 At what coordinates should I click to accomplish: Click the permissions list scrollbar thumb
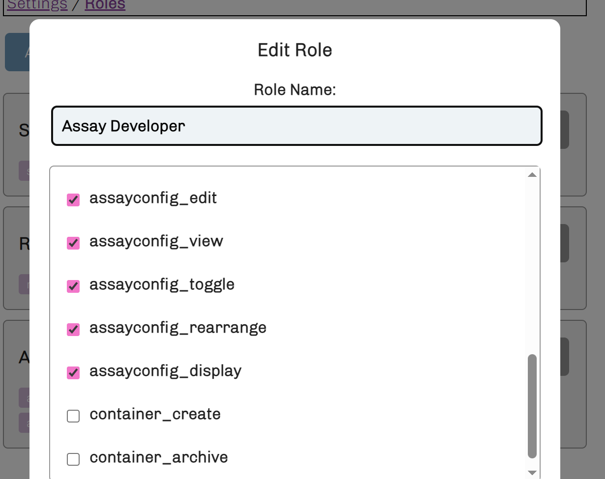pos(532,406)
